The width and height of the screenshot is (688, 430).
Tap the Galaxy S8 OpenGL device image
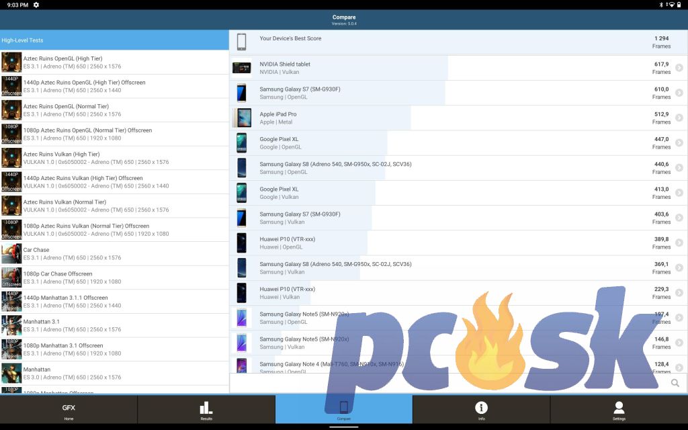click(242, 168)
